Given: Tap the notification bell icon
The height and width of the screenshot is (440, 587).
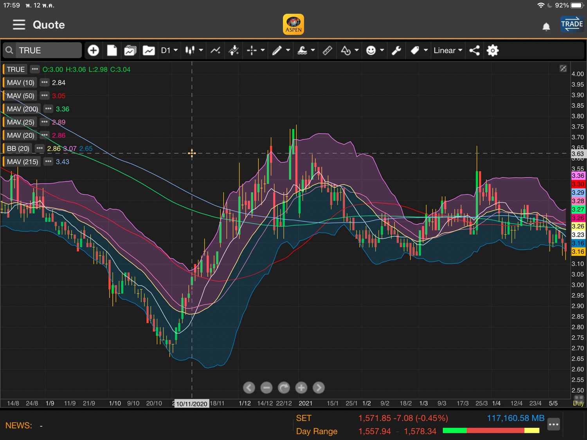Looking at the screenshot, I should pyautogui.click(x=546, y=27).
